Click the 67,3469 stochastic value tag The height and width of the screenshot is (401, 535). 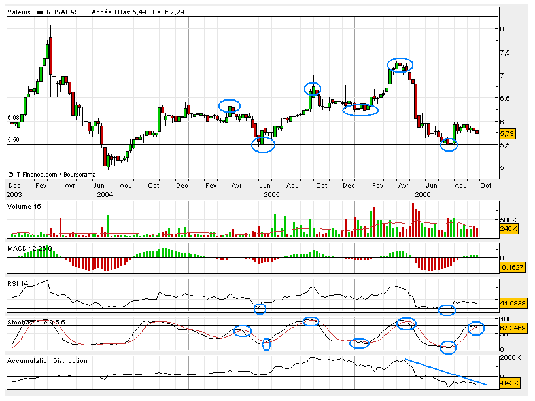point(511,326)
